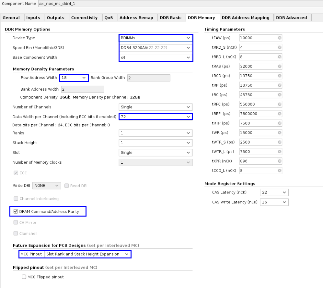Viewport: 323px width, 288px height.
Task: Expand the CAS Latency (nCK) dropdown
Action: tap(274, 192)
